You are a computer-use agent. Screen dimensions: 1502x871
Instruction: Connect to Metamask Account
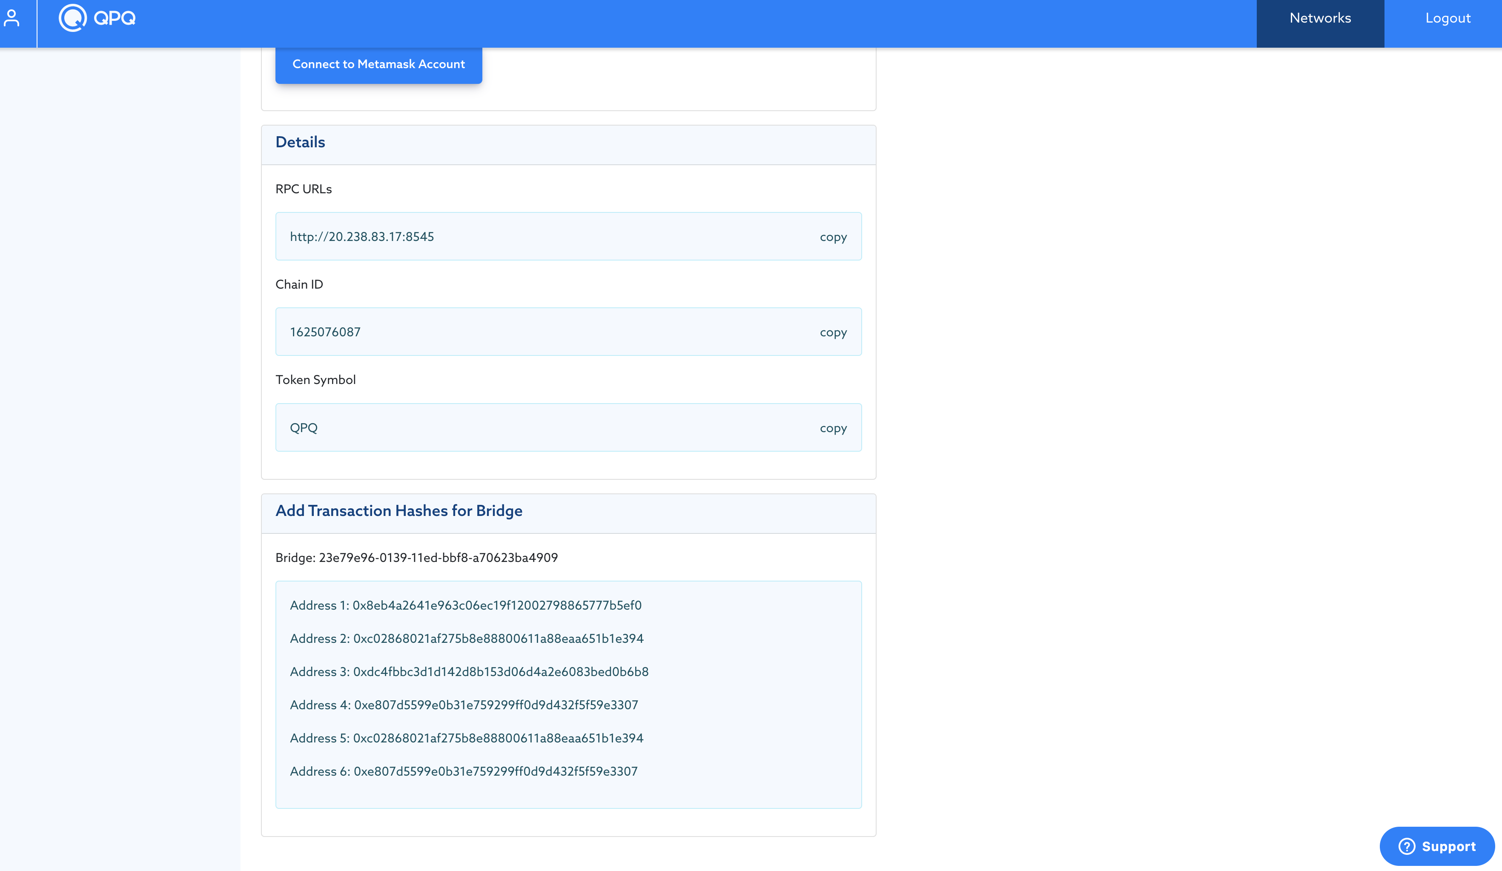point(378,64)
